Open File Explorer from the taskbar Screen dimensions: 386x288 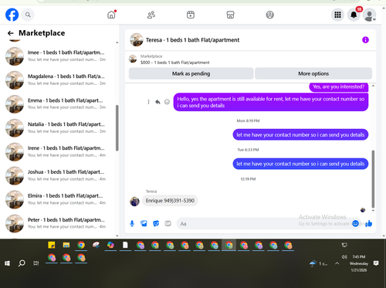pos(66,245)
